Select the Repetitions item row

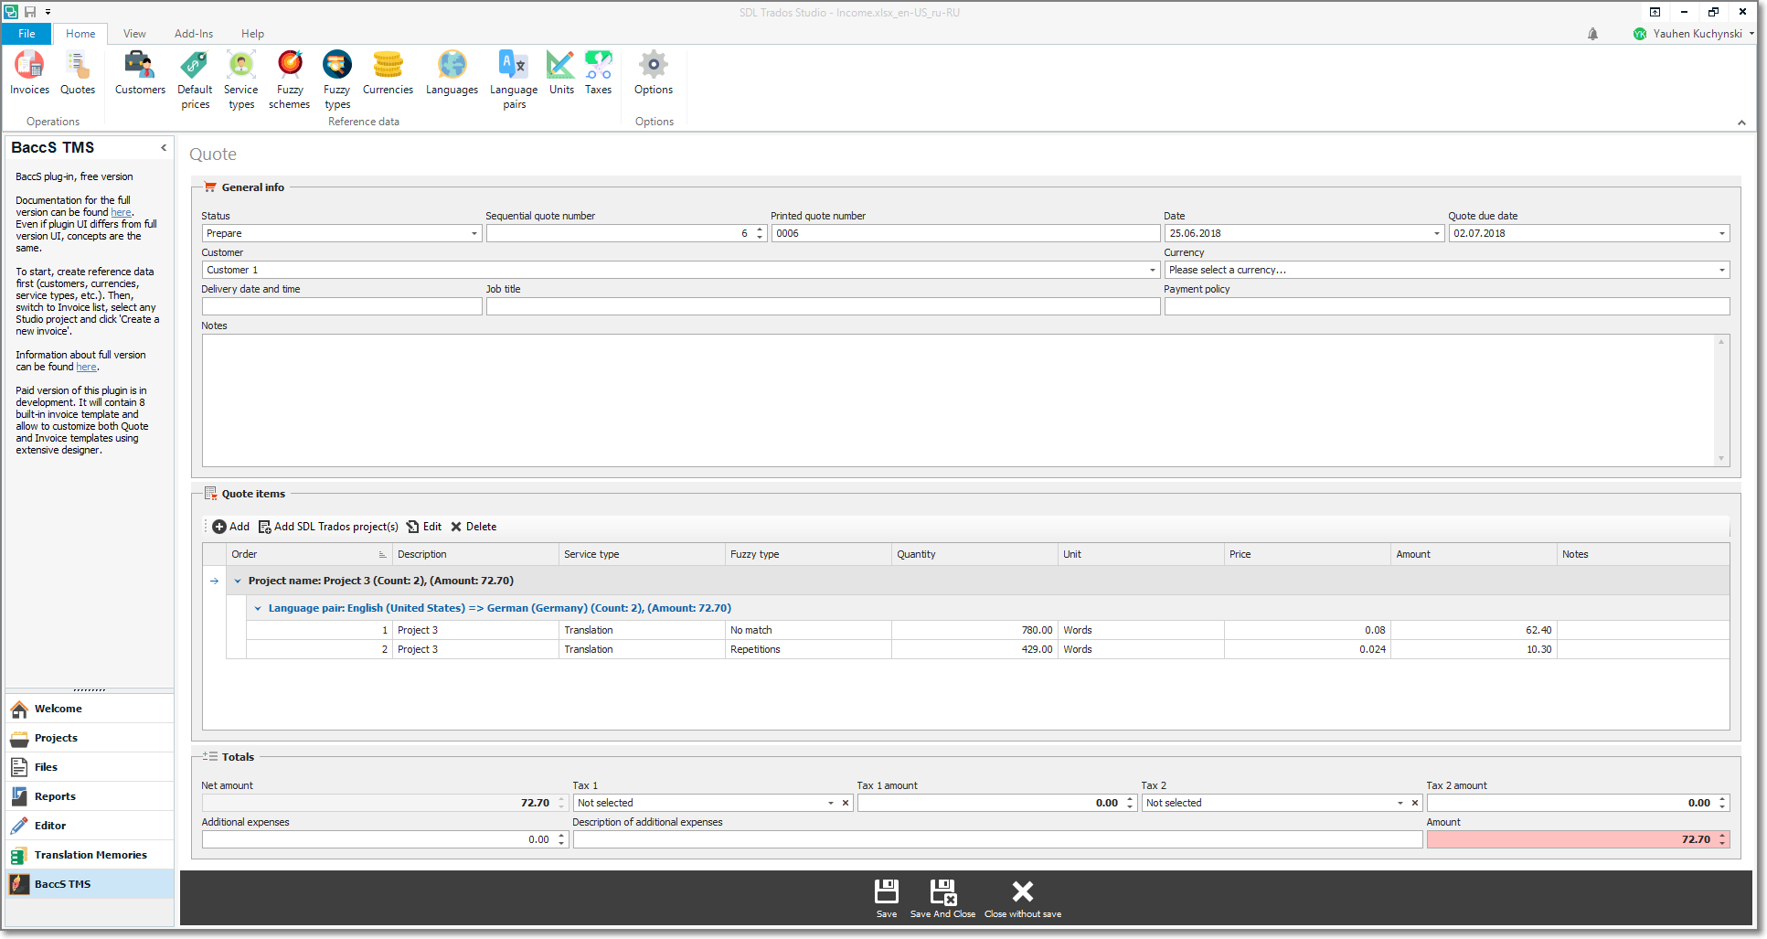(987, 650)
